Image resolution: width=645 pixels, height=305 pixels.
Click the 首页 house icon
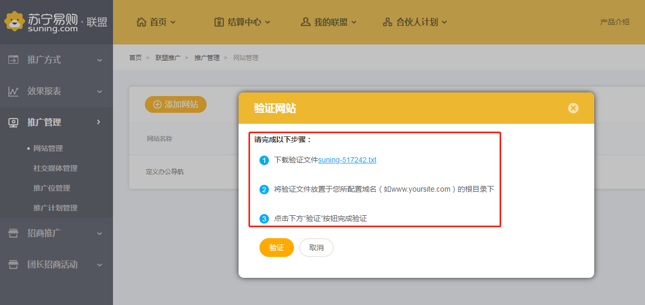pos(141,22)
